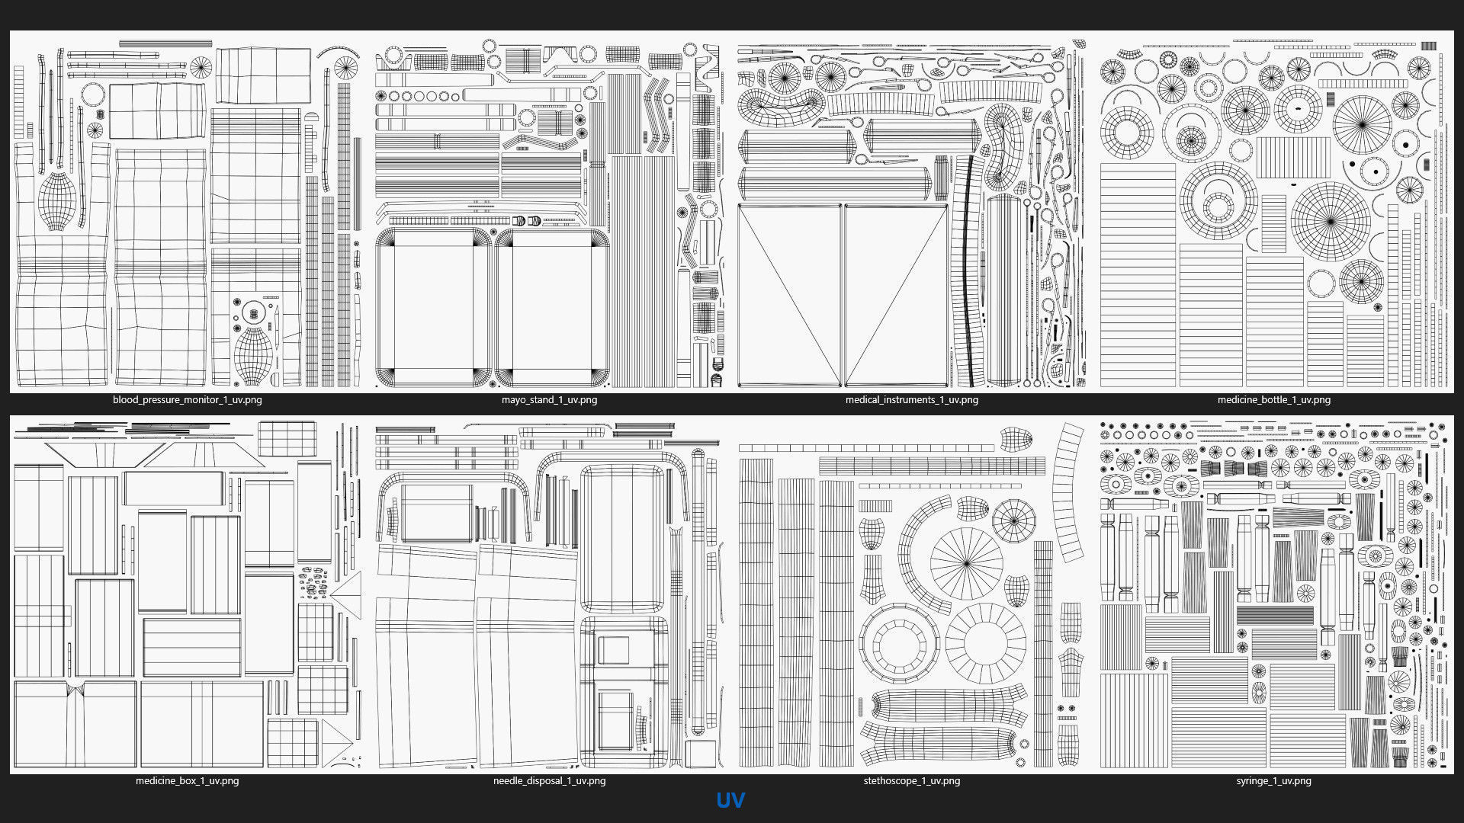Click the needle_disposal_1_uv.png filename label
This screenshot has height=823, width=1464.
(x=549, y=781)
